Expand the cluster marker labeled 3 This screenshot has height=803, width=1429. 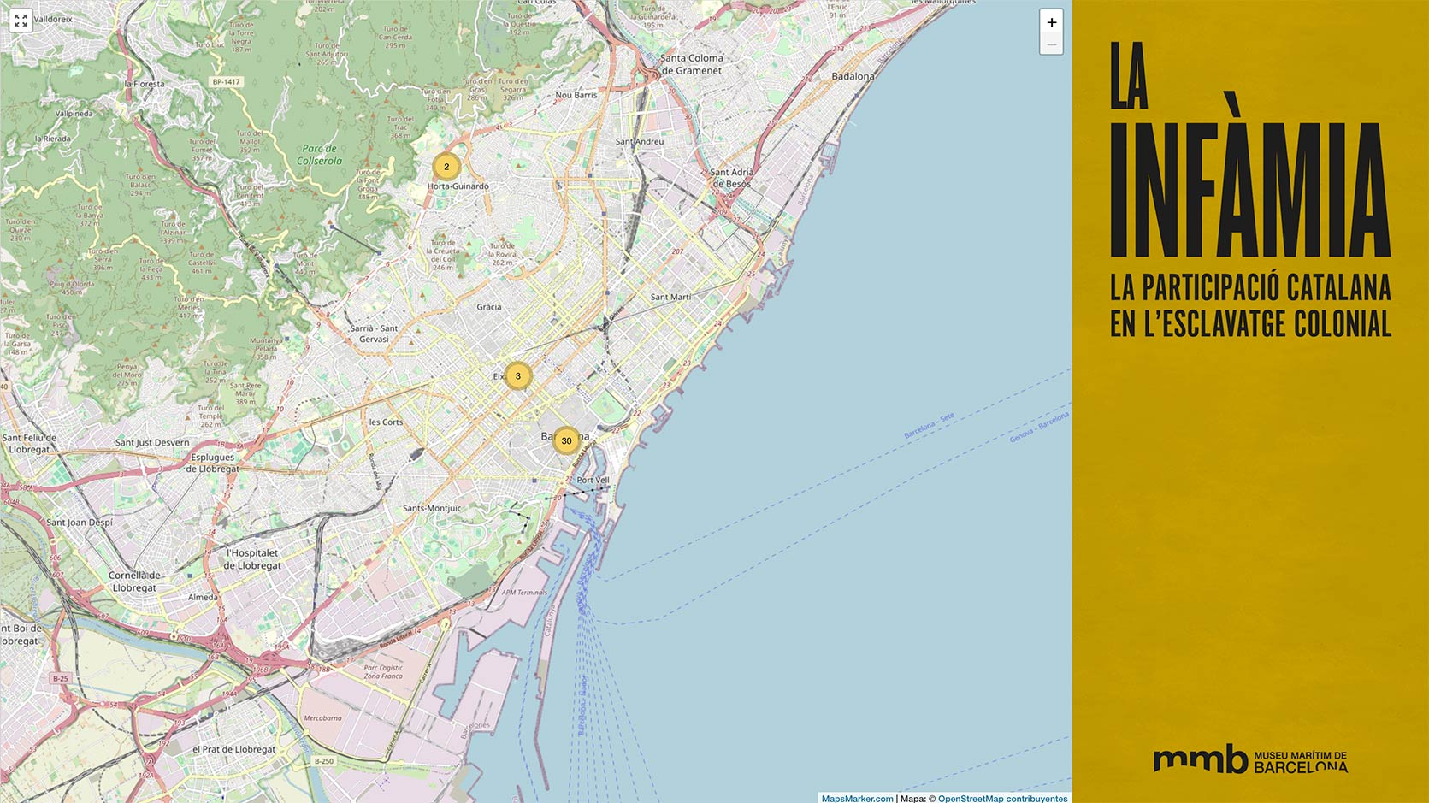517,376
